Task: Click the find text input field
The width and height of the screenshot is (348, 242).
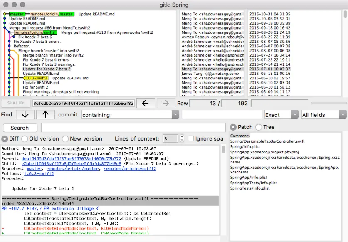Action: pos(222,115)
